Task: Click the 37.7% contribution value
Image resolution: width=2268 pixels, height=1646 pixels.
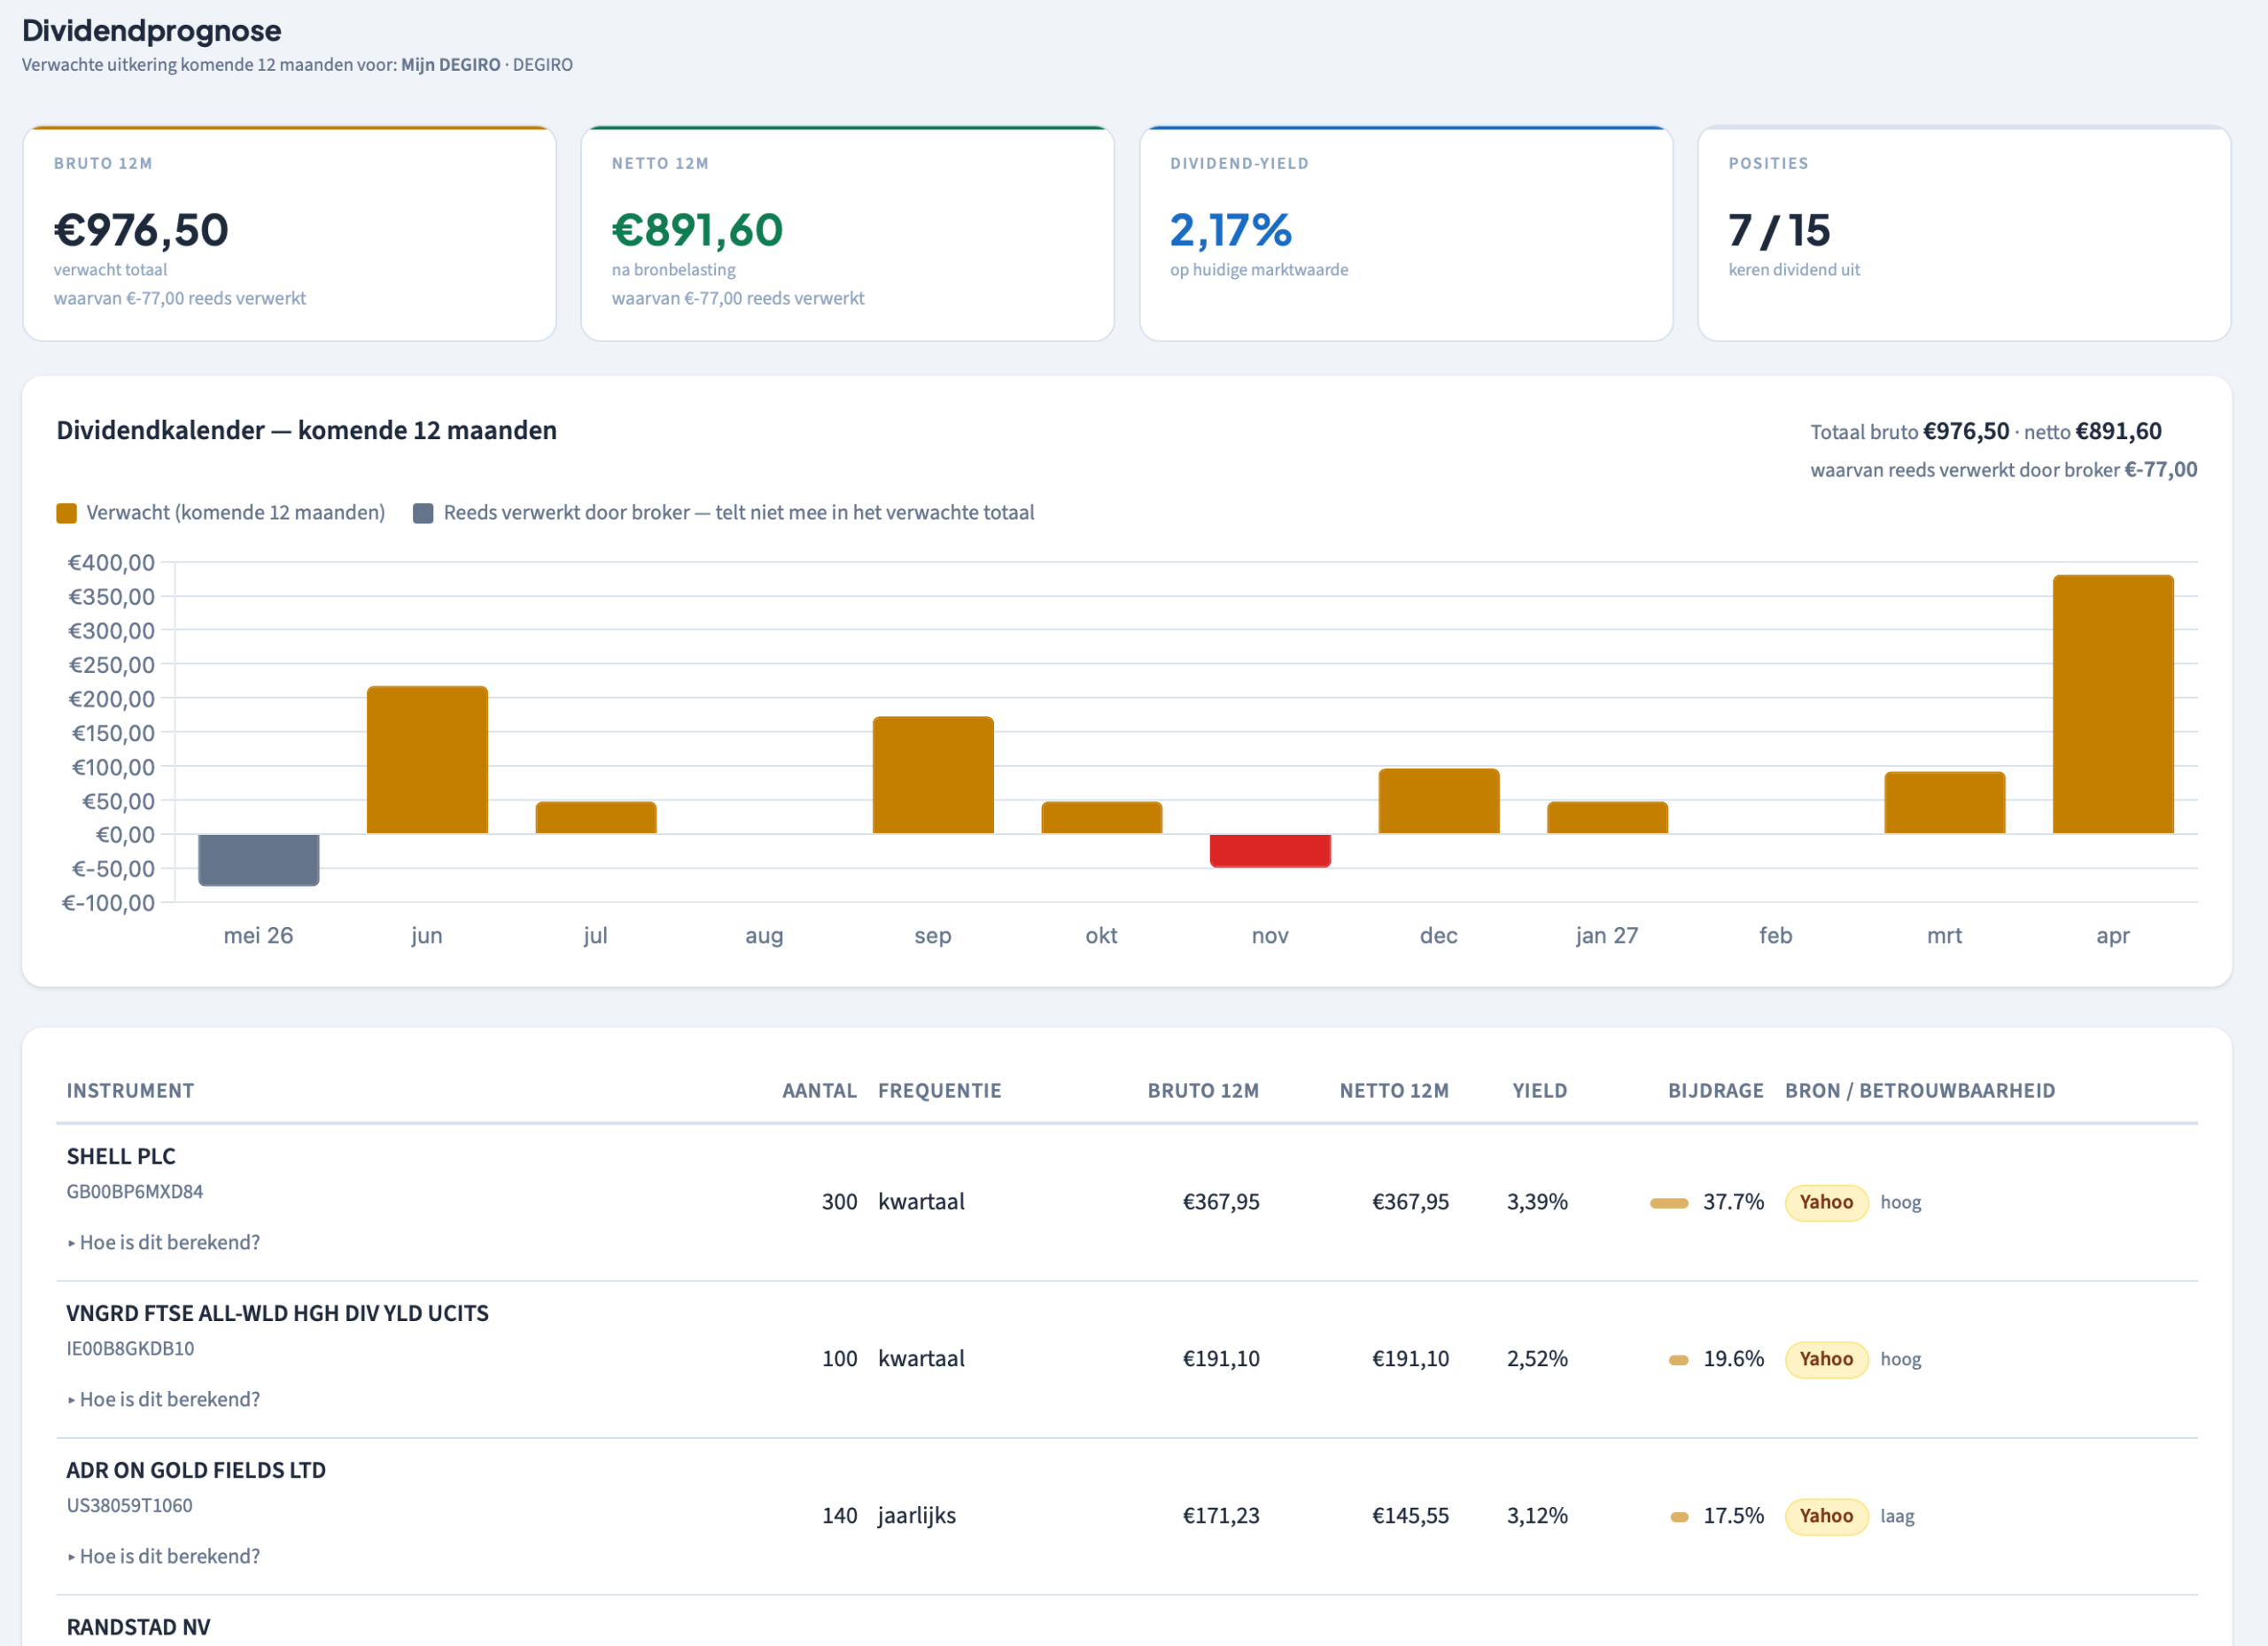Action: [x=1734, y=1202]
